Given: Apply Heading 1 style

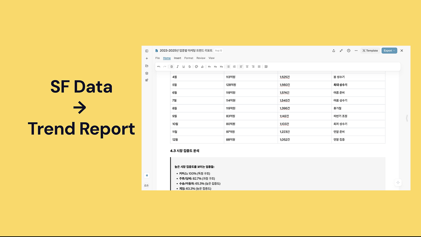Looking at the screenshot, I should 210,67.
